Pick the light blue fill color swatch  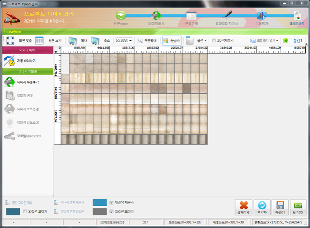tap(100, 202)
